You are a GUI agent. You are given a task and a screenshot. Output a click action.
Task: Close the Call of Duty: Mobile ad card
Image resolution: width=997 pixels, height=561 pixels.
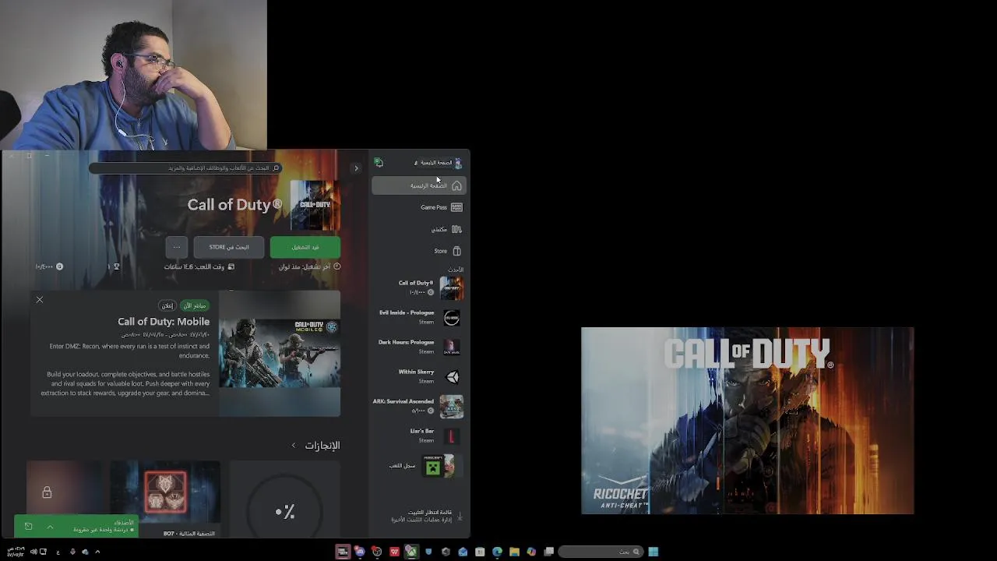(40, 300)
